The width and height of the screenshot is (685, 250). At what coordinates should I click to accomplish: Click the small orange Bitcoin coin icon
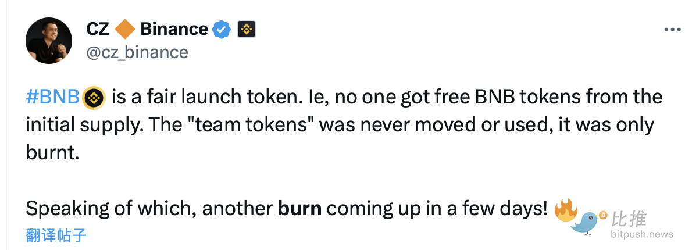coord(603,215)
